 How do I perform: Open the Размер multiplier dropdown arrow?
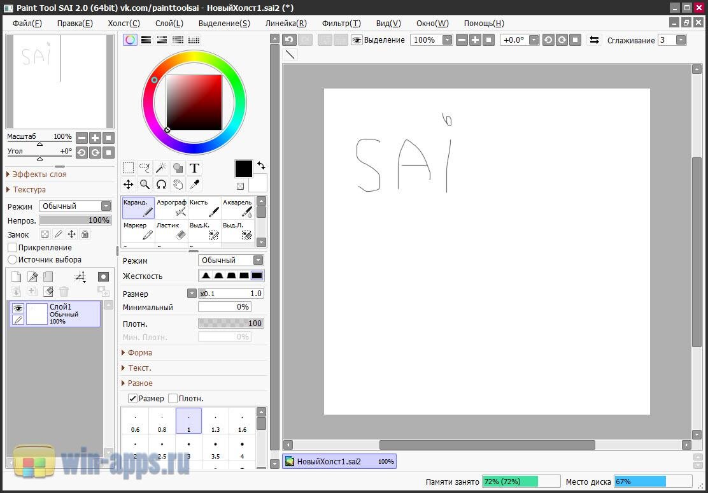(192, 294)
